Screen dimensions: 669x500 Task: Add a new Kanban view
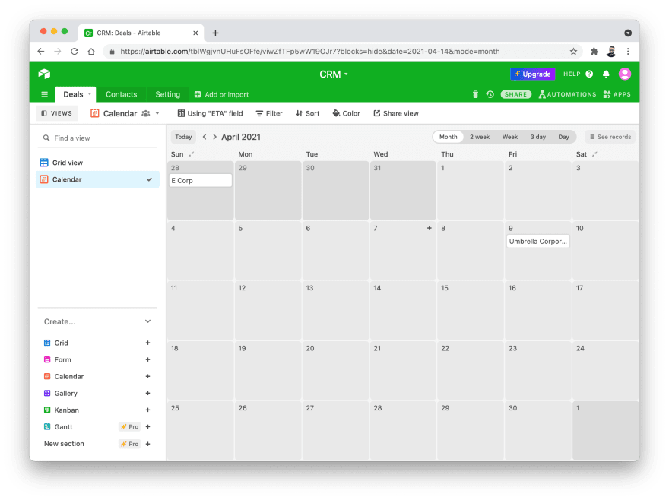[147, 410]
